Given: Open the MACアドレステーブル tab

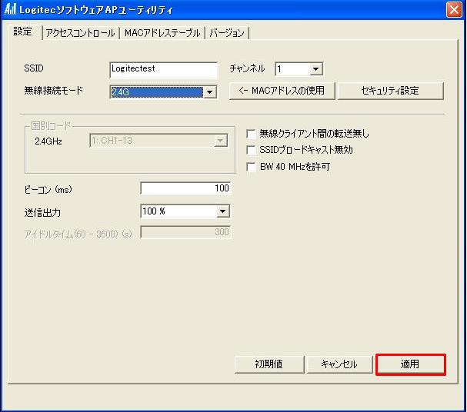Looking at the screenshot, I should click(x=162, y=33).
